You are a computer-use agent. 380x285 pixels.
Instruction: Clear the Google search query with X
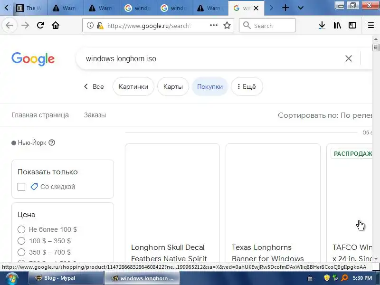[349, 58]
